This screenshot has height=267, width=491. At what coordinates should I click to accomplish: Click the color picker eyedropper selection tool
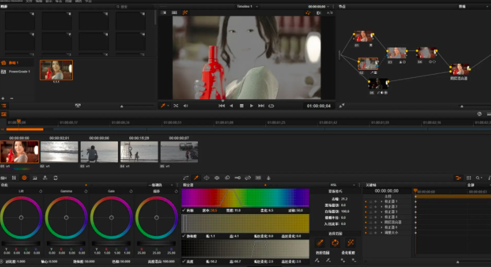pos(320,242)
